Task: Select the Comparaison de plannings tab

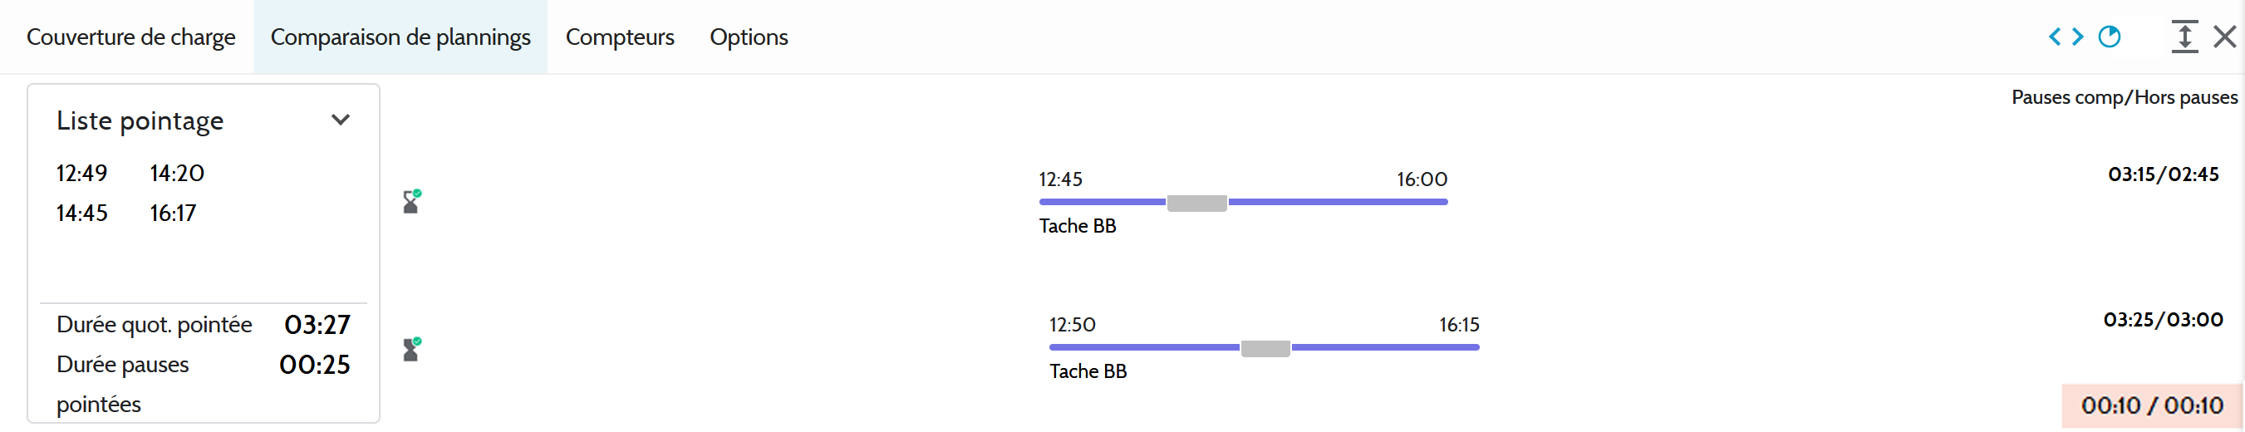Action: point(400,37)
